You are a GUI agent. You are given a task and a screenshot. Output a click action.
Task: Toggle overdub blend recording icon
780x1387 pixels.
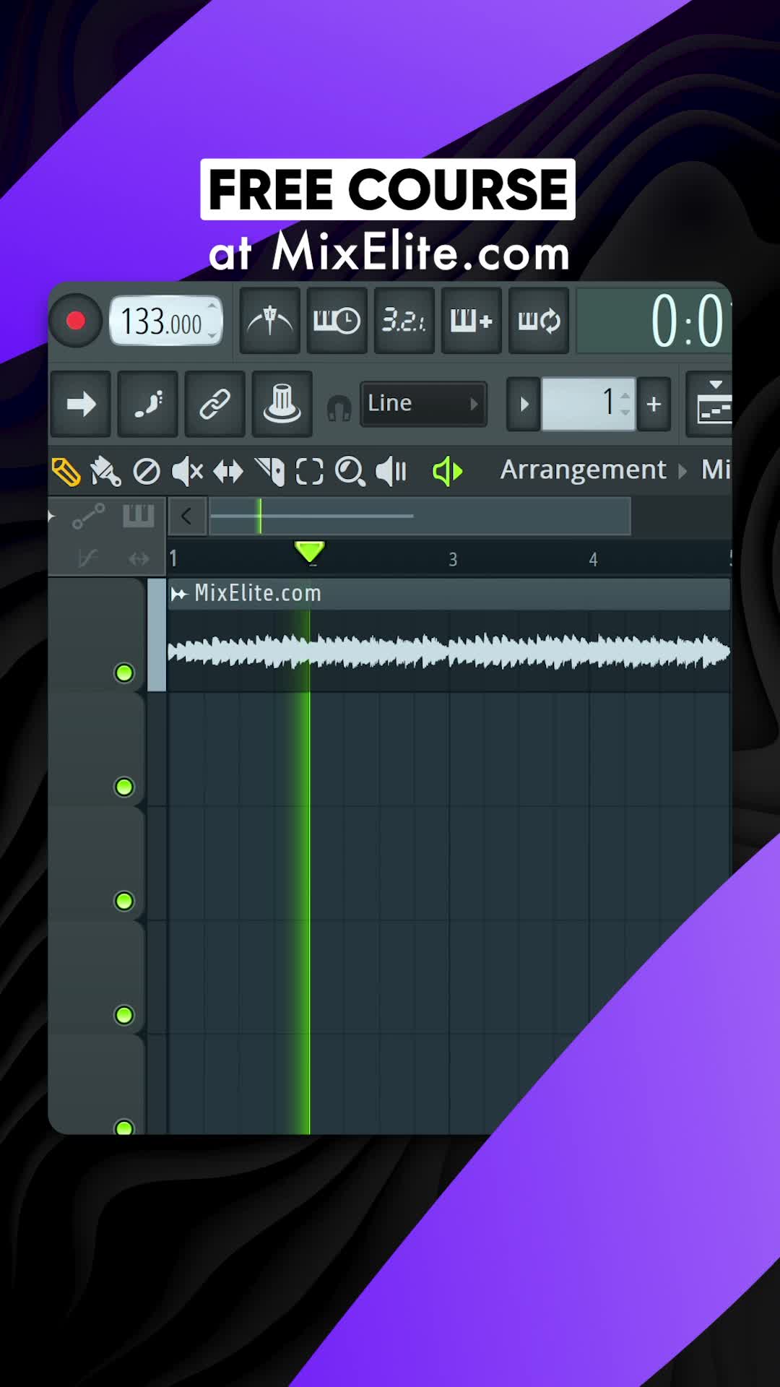click(x=472, y=321)
